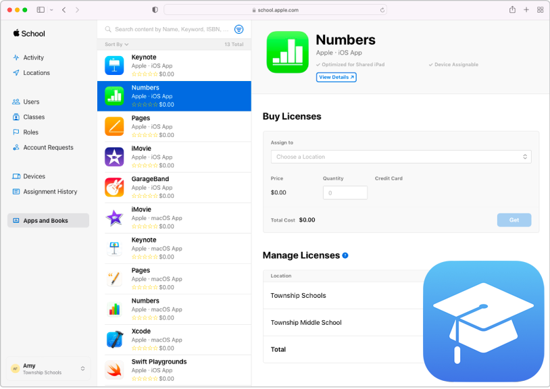Click the filter icon beside search field

(239, 30)
